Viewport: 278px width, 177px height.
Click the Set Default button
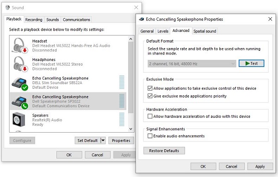coord(87,140)
